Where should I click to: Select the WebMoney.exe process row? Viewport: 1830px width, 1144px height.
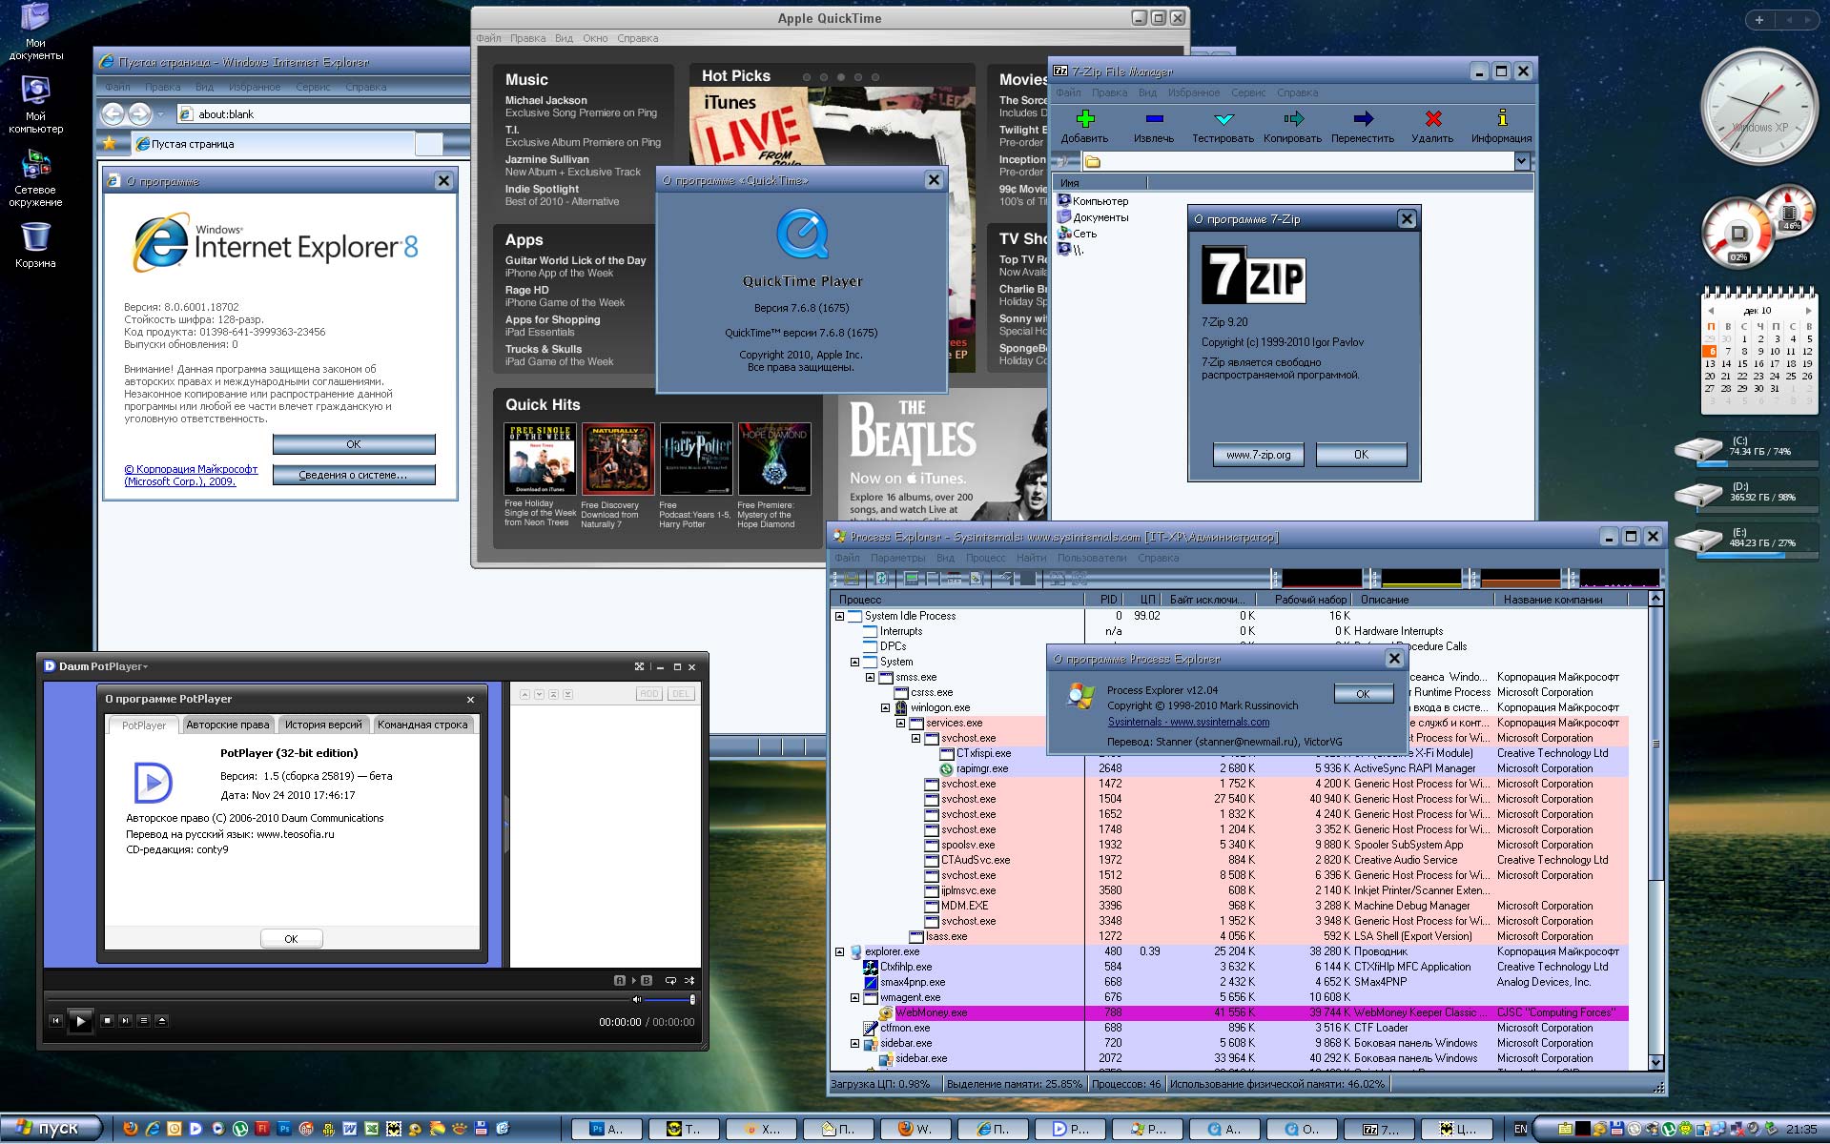(x=1230, y=1013)
